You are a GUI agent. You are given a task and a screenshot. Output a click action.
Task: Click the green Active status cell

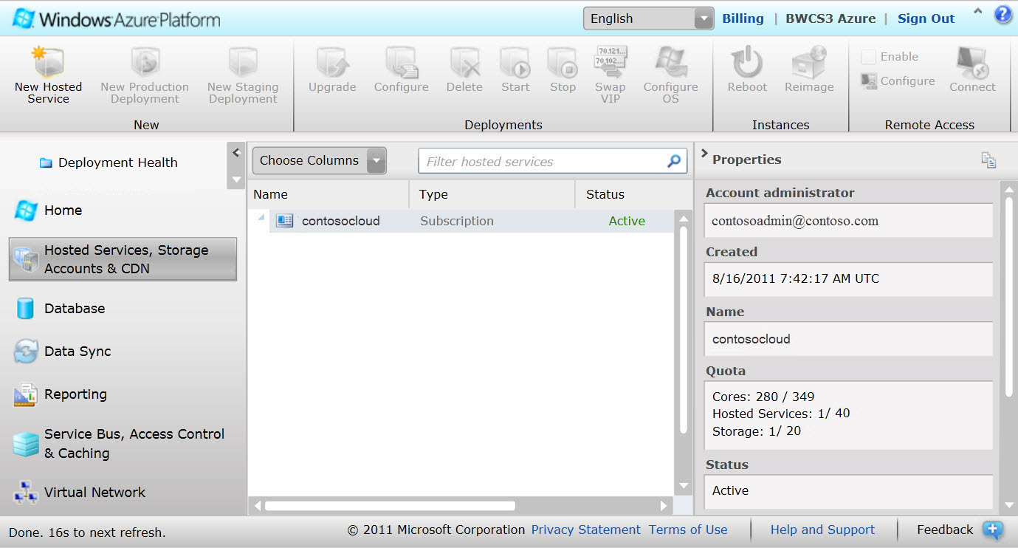pos(627,221)
